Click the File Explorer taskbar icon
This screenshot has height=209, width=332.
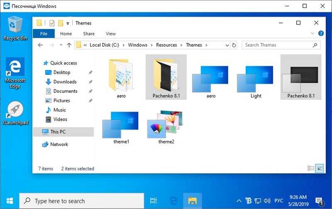click(192, 201)
